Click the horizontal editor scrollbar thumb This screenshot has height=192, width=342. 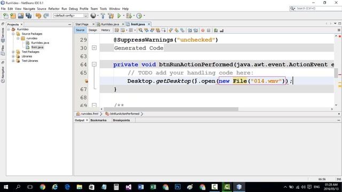coord(171,109)
